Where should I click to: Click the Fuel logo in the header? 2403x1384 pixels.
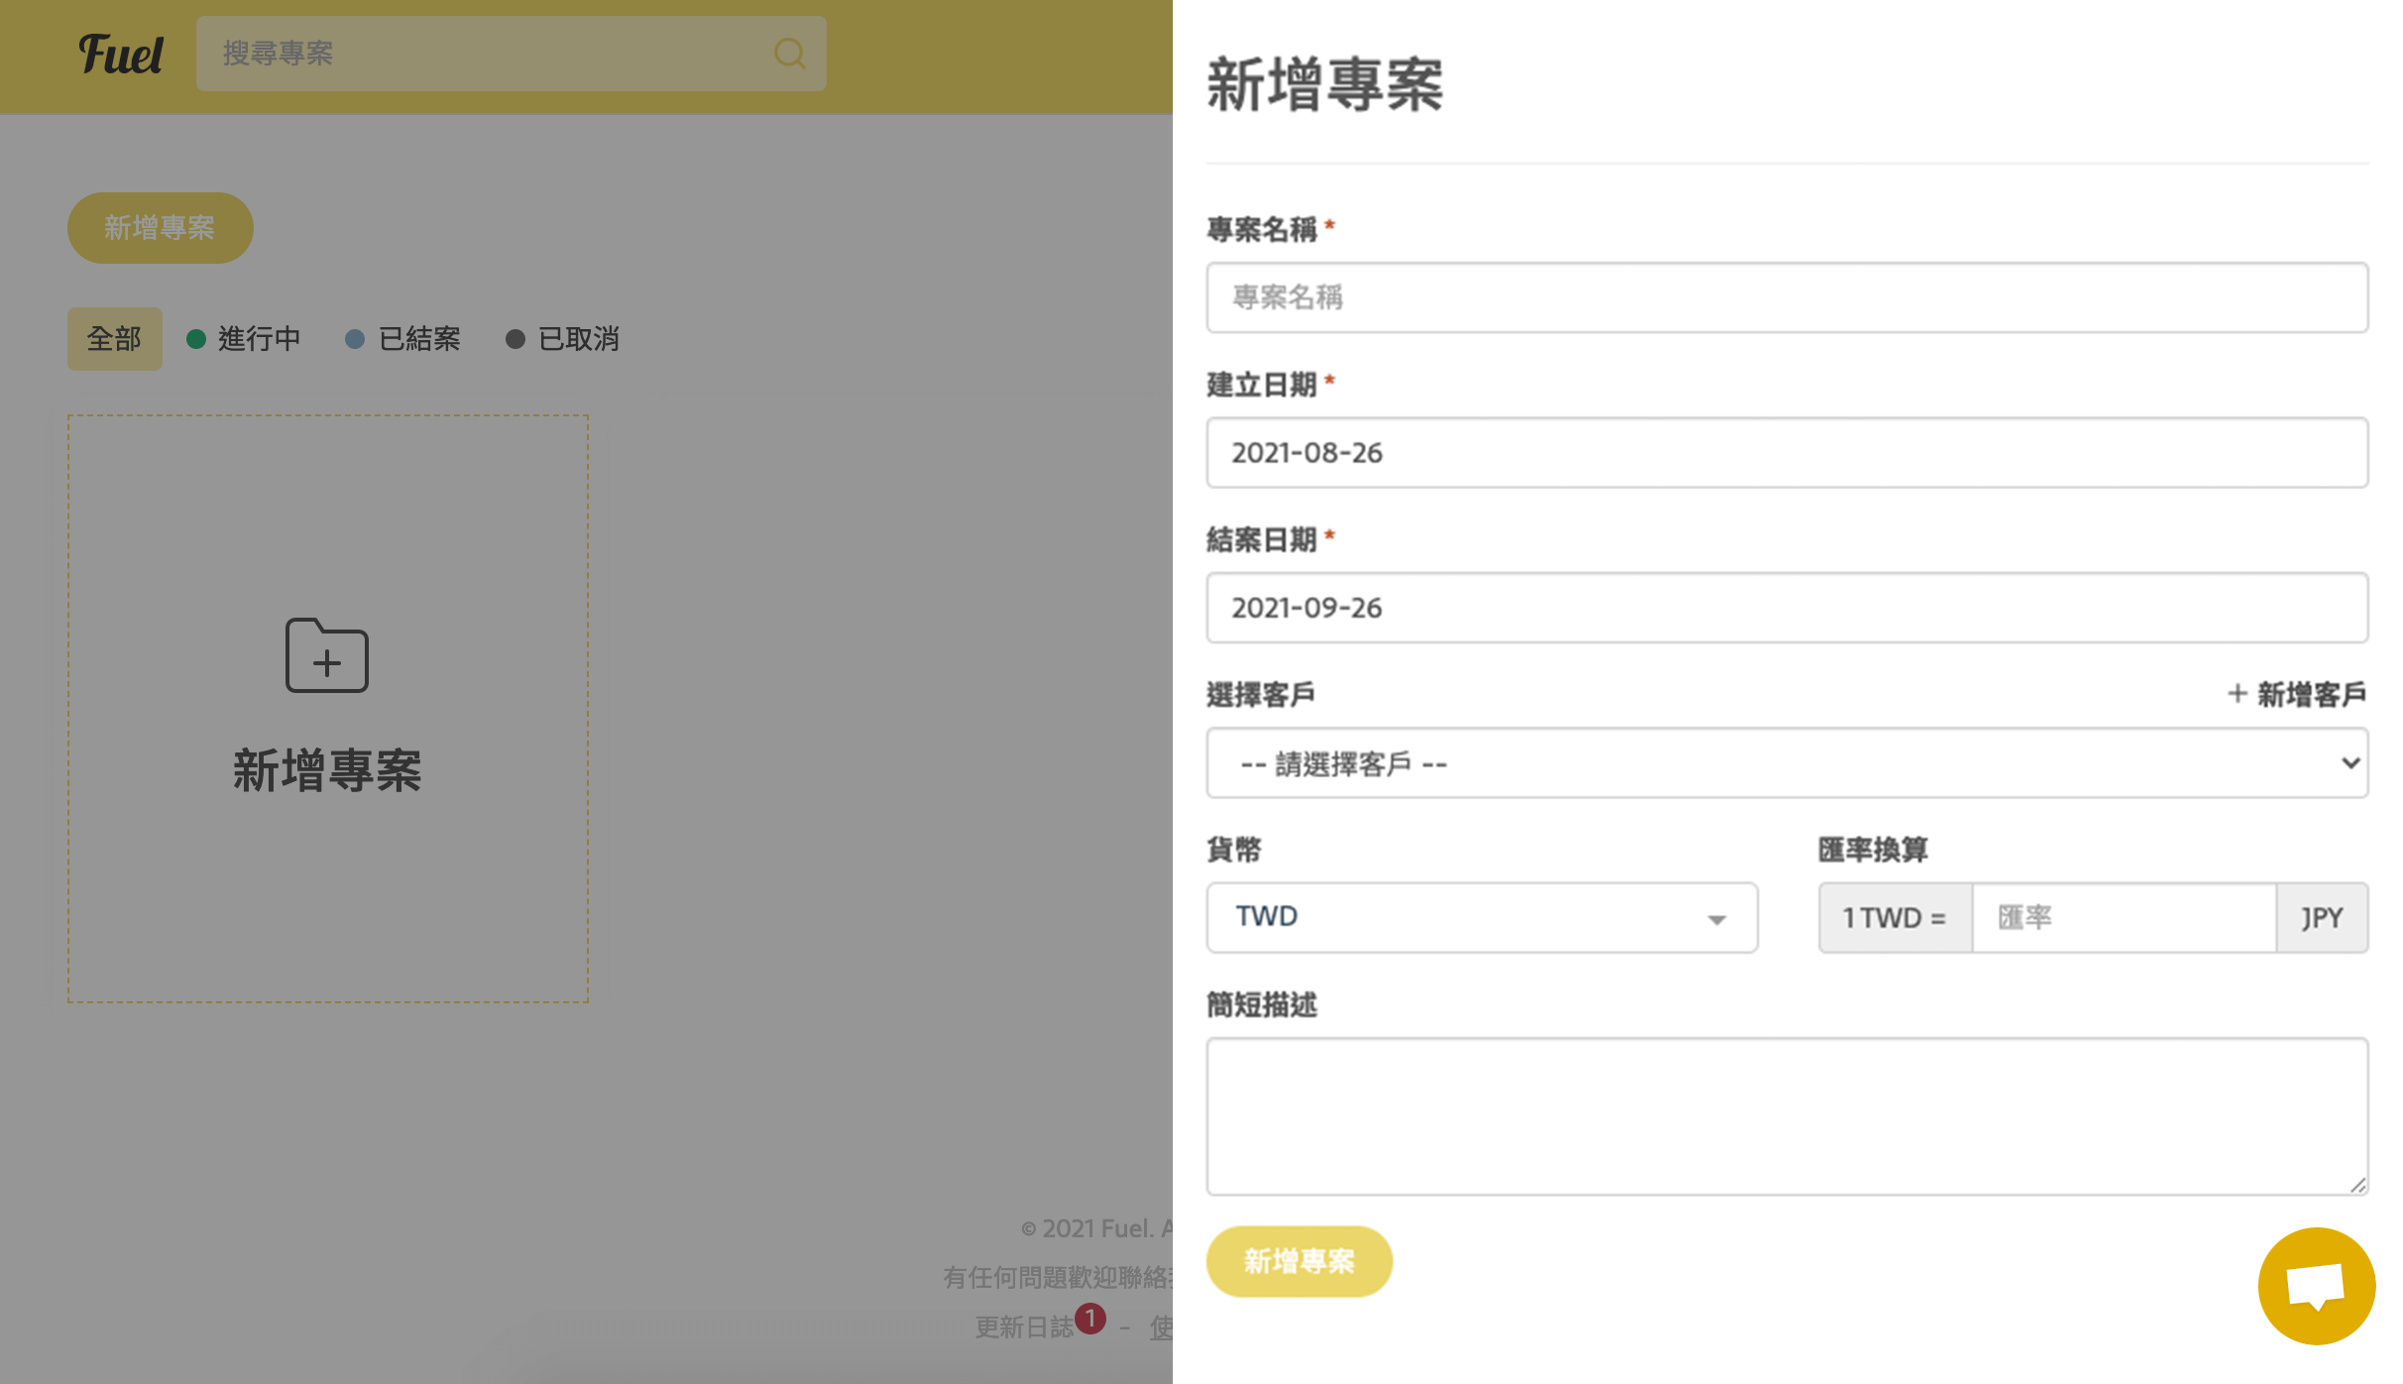[x=122, y=56]
